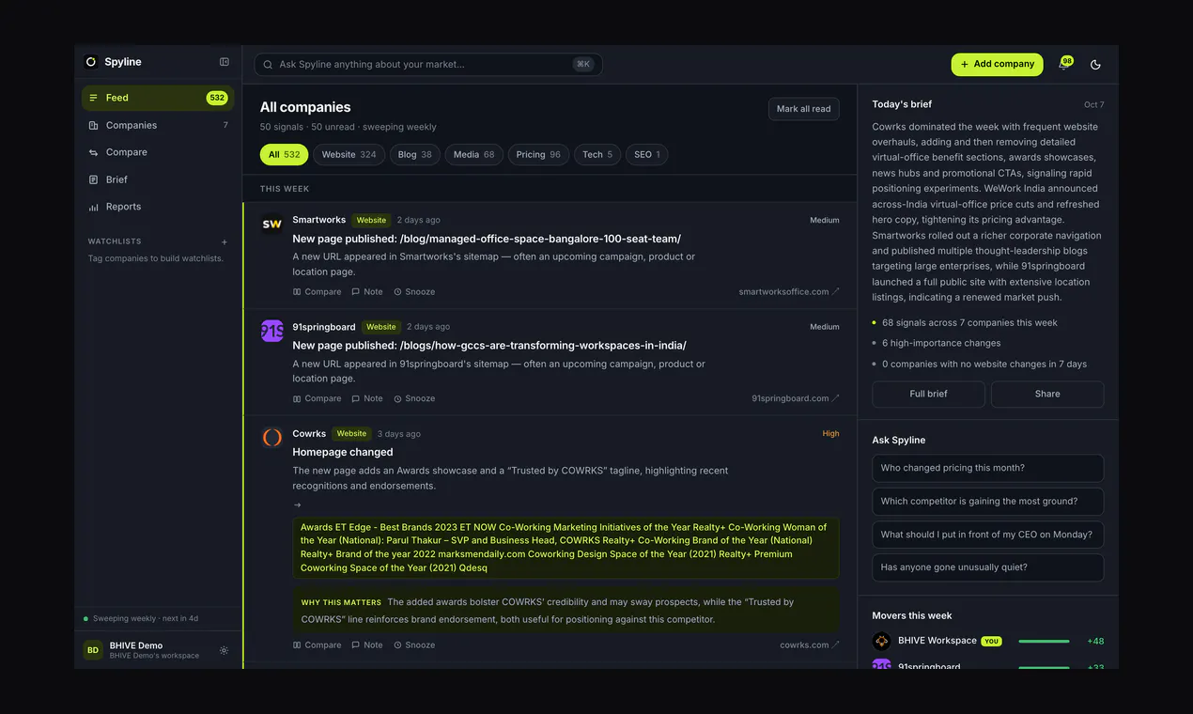Click the BD avatar in sidebar

click(93, 650)
